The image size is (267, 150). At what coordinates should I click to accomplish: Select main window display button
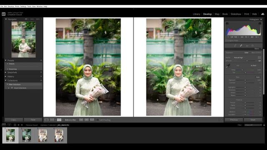coord(4,125)
